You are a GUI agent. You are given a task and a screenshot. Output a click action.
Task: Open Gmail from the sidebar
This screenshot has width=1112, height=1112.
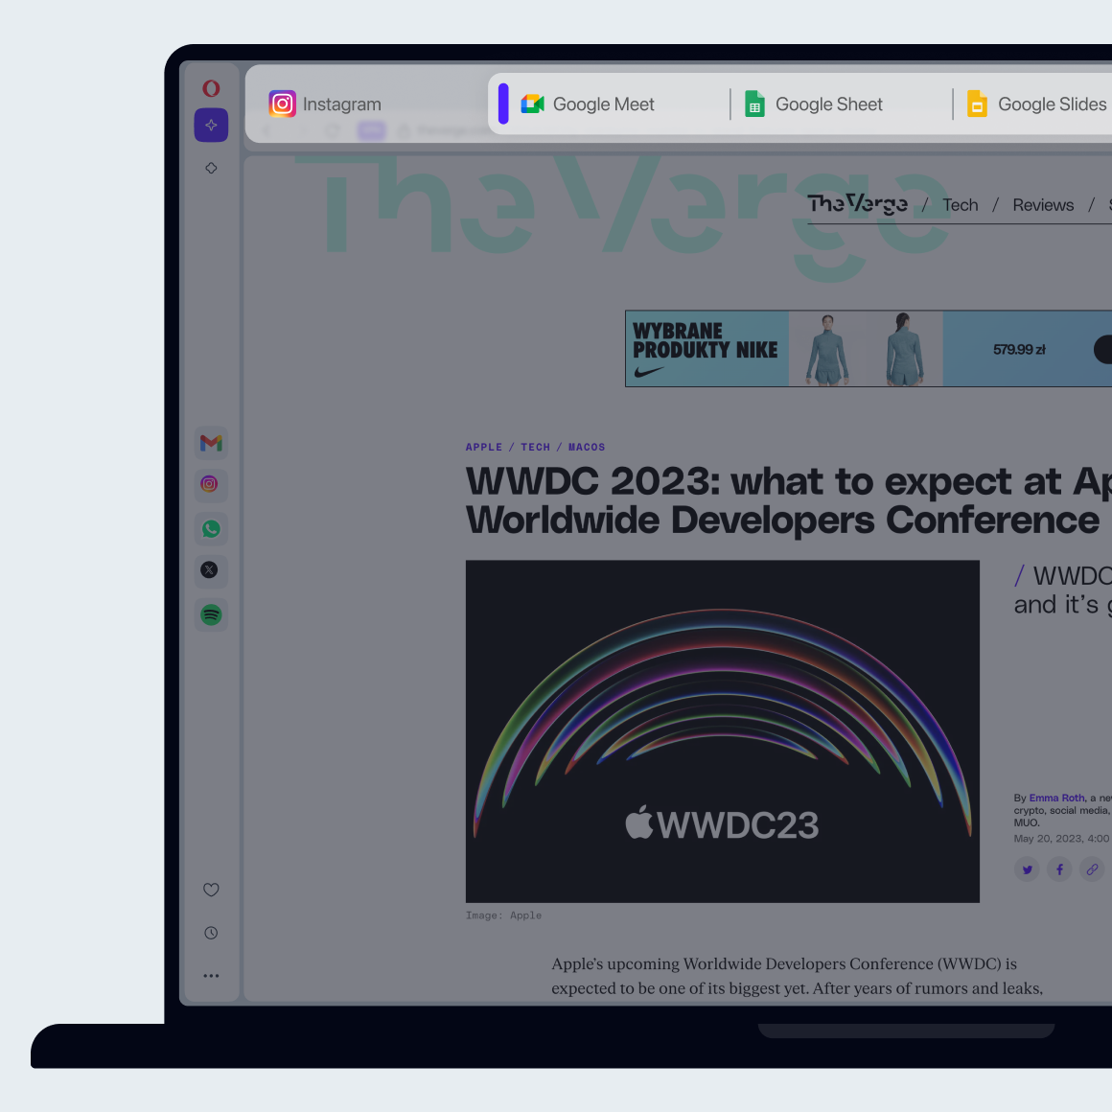(x=211, y=443)
